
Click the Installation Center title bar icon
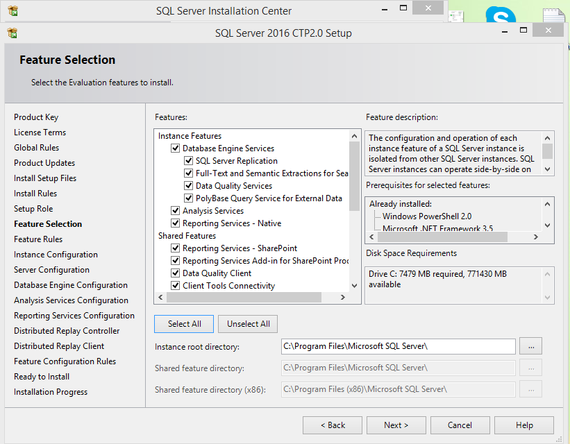tap(14, 10)
